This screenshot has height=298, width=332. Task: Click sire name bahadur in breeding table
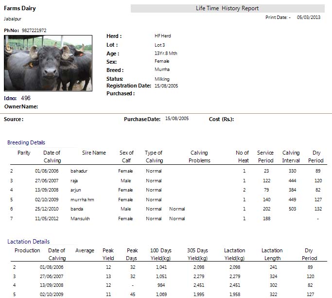(79, 171)
